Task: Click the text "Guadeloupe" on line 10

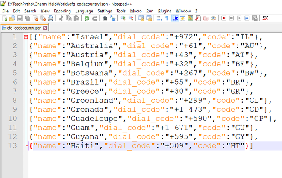Action: 94,119
